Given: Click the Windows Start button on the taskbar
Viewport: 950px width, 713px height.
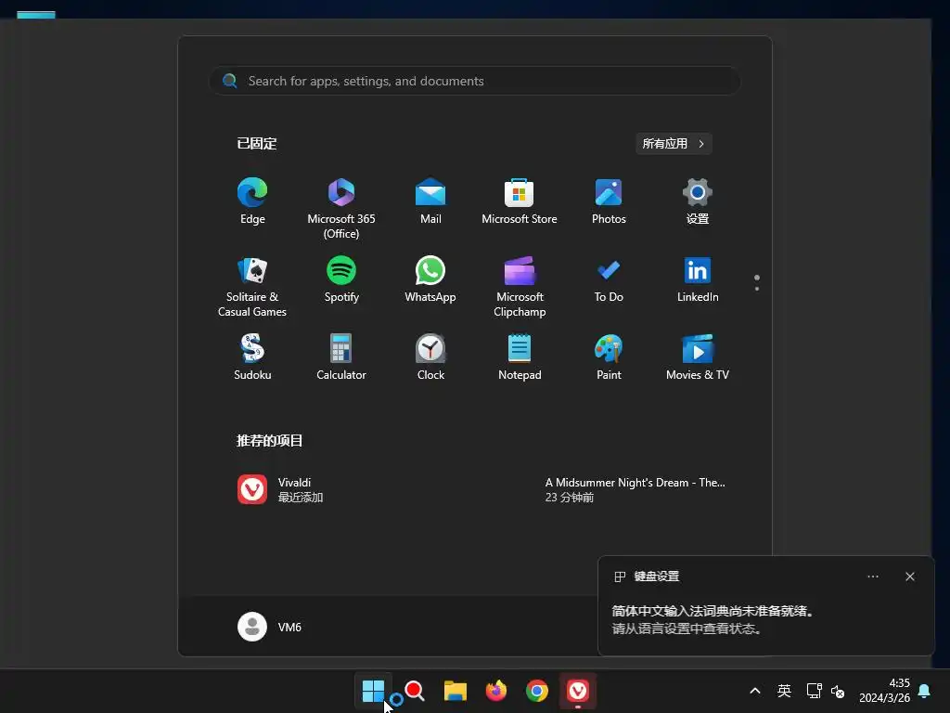Looking at the screenshot, I should (x=373, y=691).
